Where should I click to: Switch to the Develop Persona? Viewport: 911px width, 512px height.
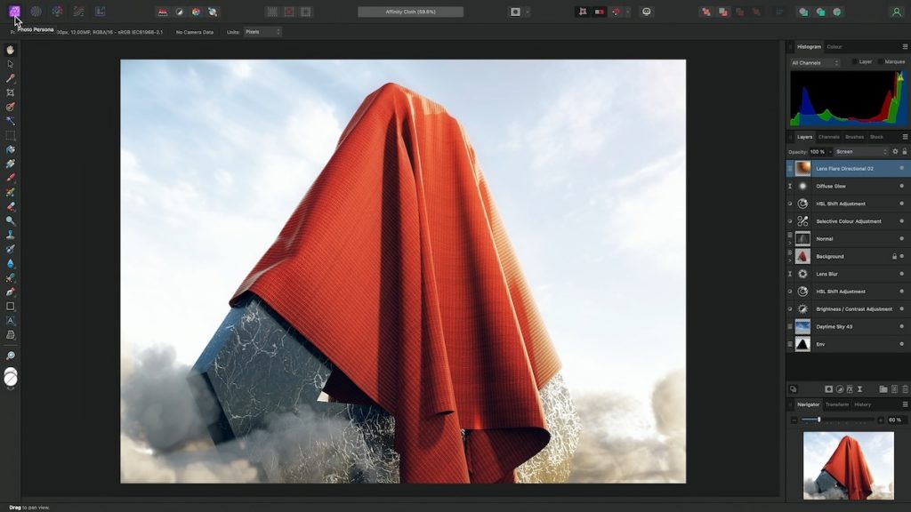click(x=57, y=11)
